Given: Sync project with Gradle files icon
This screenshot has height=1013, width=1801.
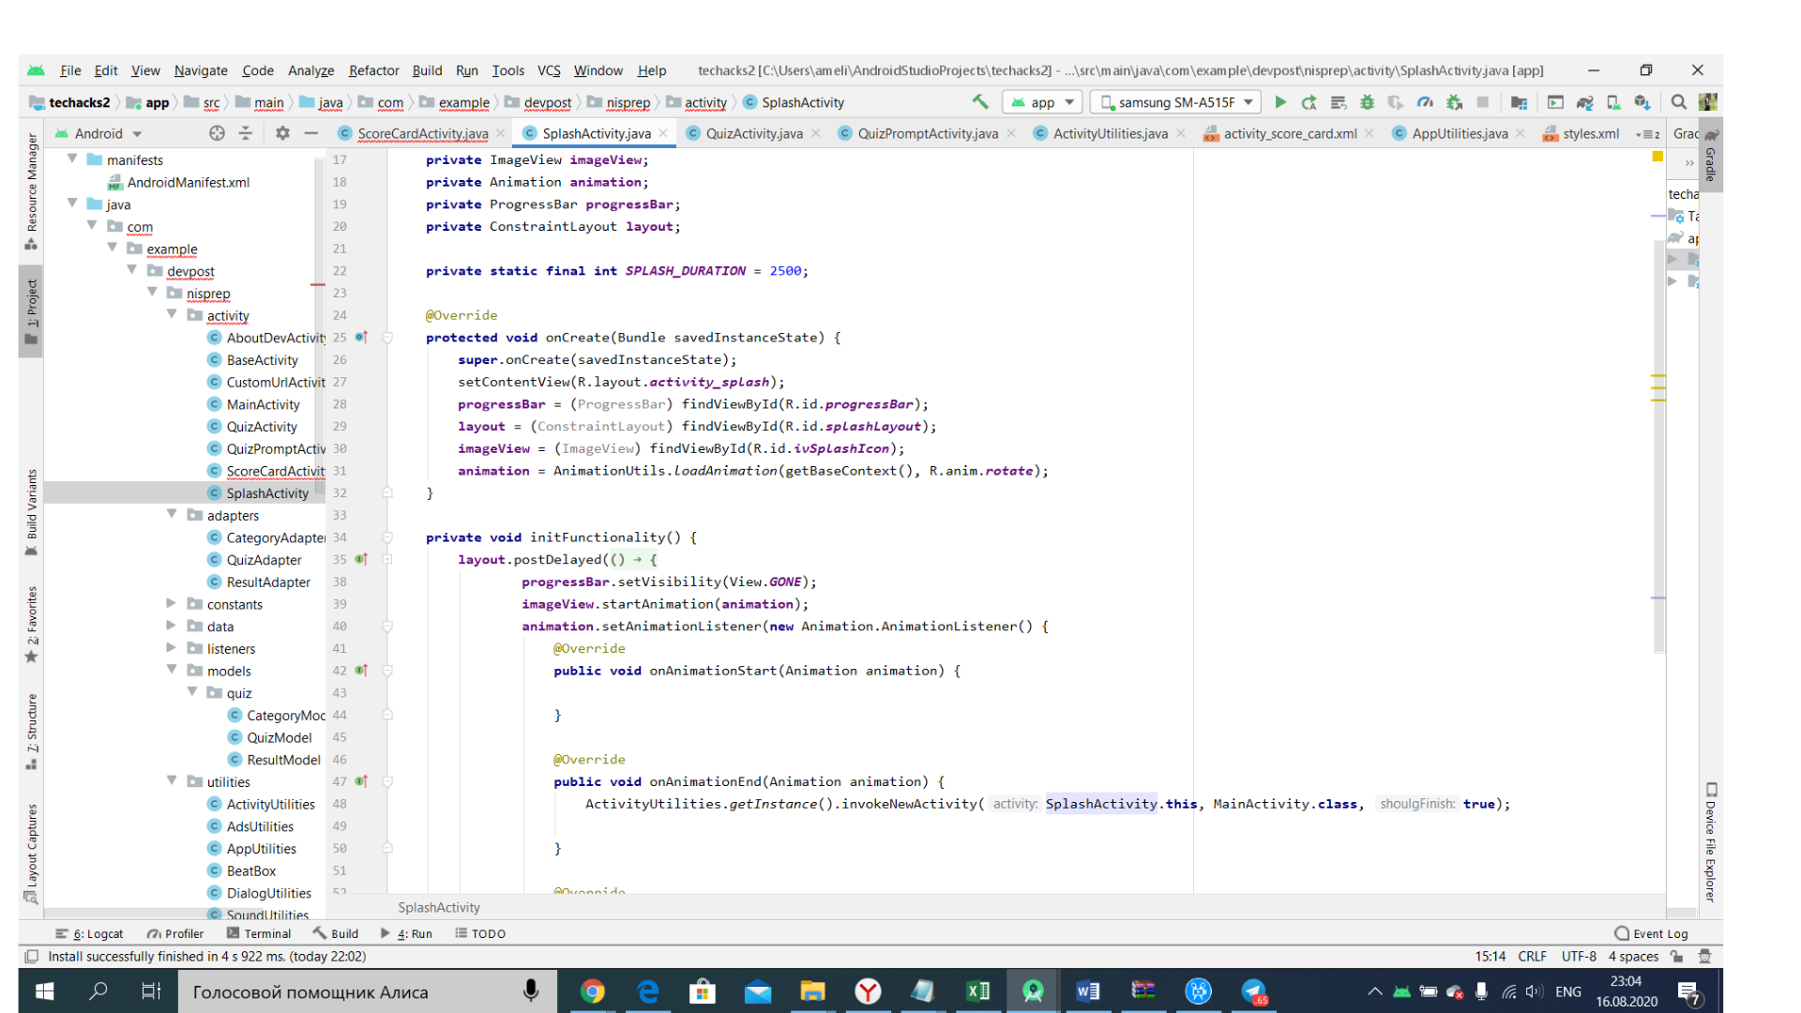Looking at the screenshot, I should 1584,102.
